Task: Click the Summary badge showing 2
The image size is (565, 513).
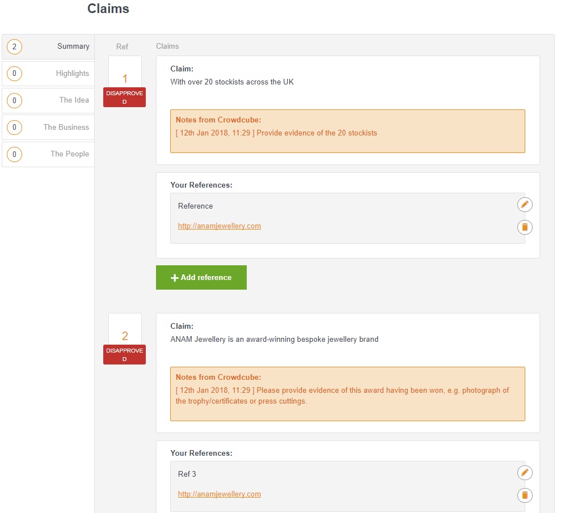Action: pos(14,46)
